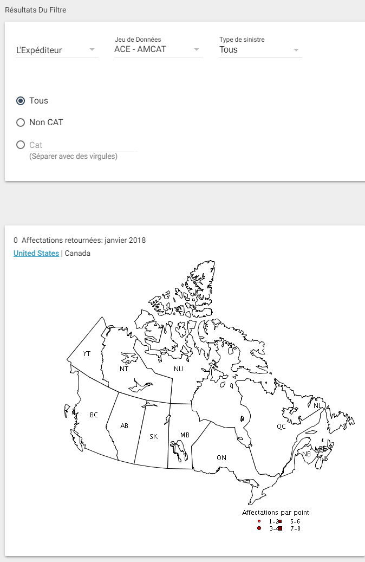This screenshot has width=365, height=562.
Task: Click the L'Expéditeur dropdown arrow
Action: (92, 50)
